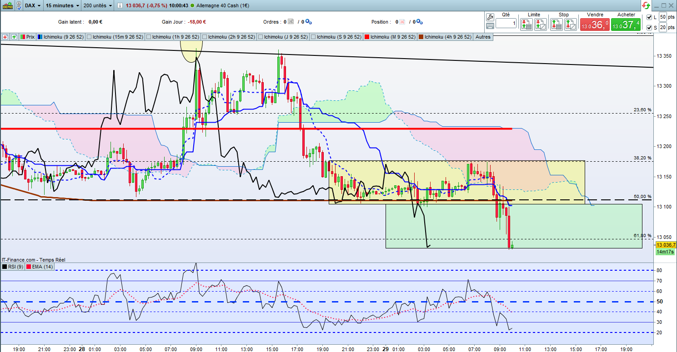Image resolution: width=677 pixels, height=352 pixels.
Task: Click the 23,60 % Fibonacci level label
Action: pos(642,110)
